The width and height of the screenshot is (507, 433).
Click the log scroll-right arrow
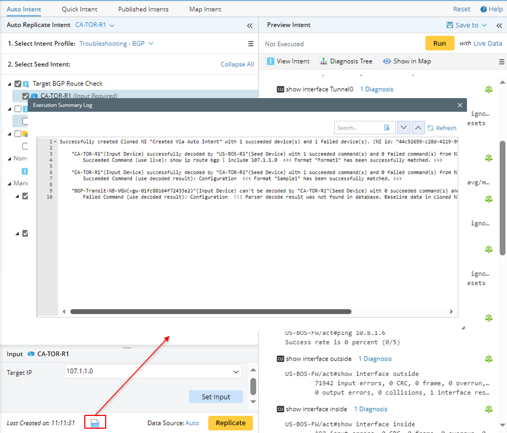451,311
